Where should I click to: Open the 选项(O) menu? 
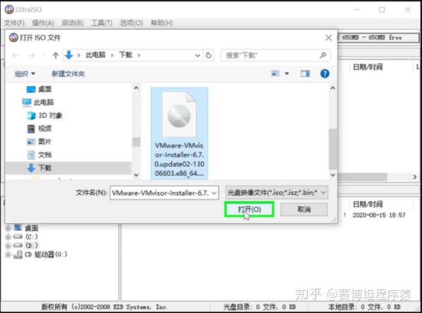tap(131, 23)
